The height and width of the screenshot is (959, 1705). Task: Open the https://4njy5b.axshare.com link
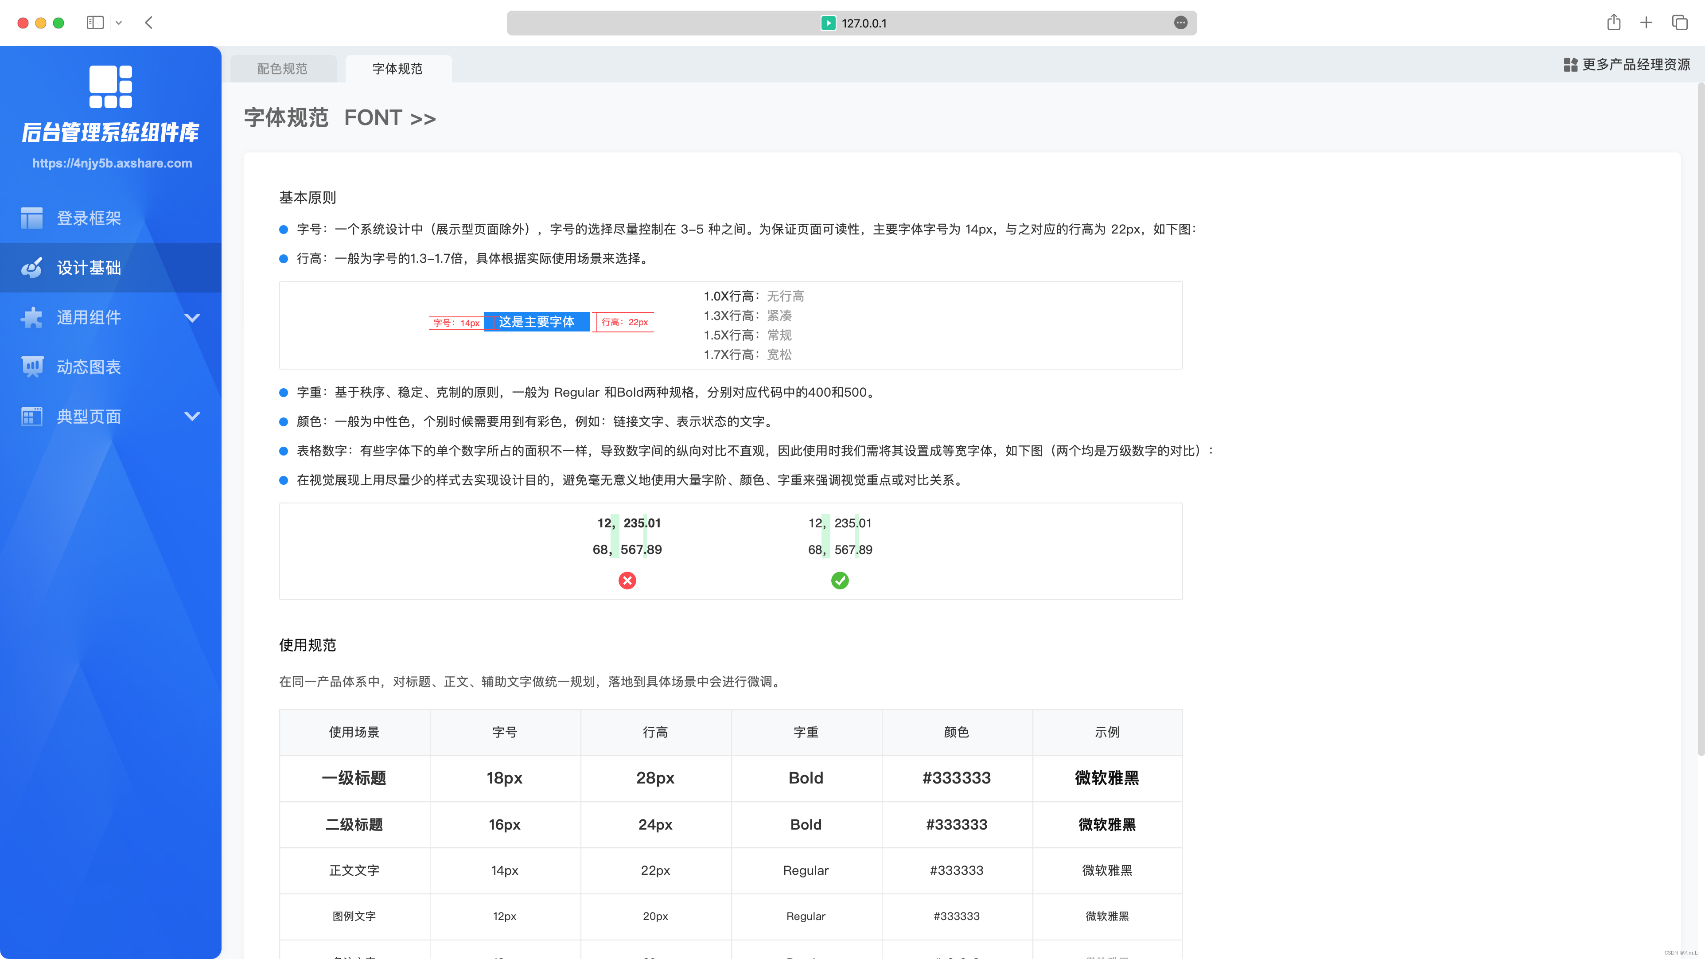click(x=112, y=163)
